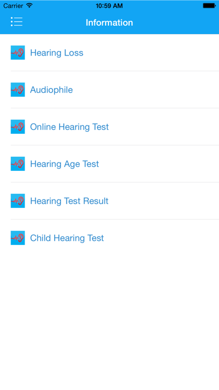219x390 pixels.
Task: Tap the ear icon beside Child Hearing Test
Action: (18, 238)
